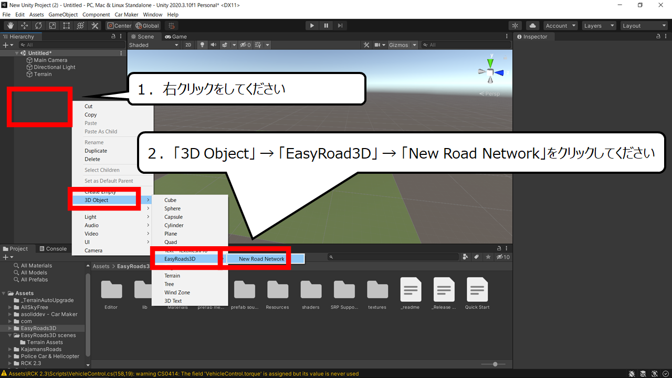Open Layers dropdown
Image resolution: width=672 pixels, height=378 pixels.
pos(598,26)
